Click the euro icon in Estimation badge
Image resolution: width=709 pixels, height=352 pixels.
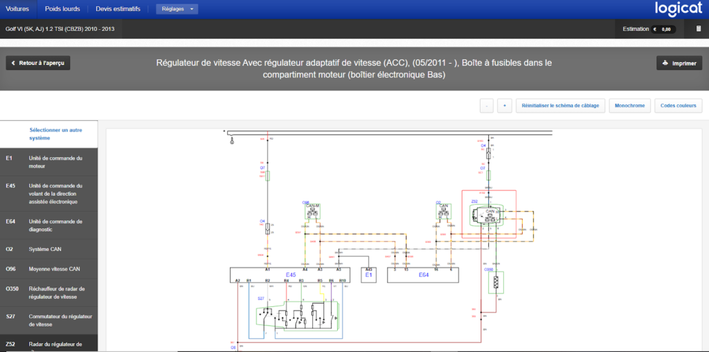coord(654,29)
